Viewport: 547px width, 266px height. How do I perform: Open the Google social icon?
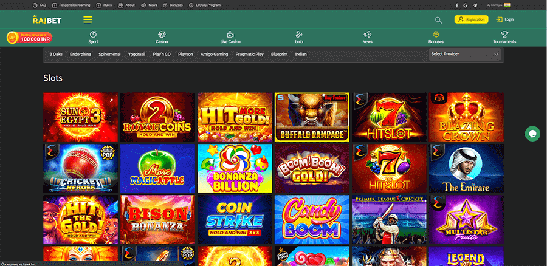tap(466, 5)
